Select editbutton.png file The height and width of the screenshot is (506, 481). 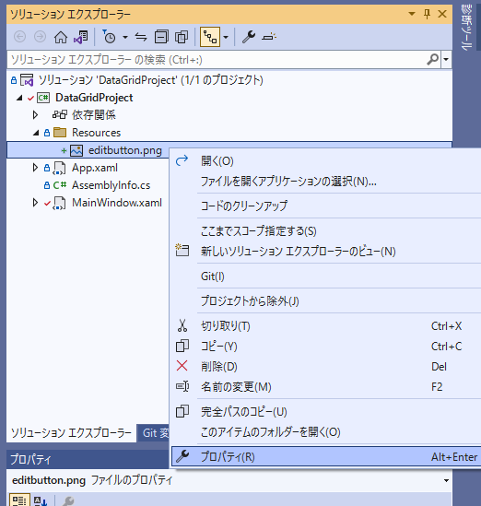click(x=124, y=150)
